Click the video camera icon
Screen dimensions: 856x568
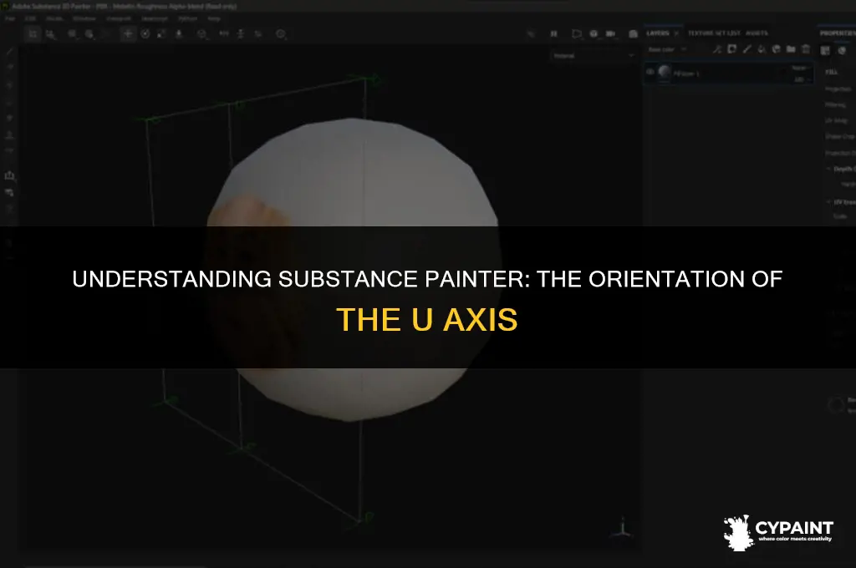611,33
